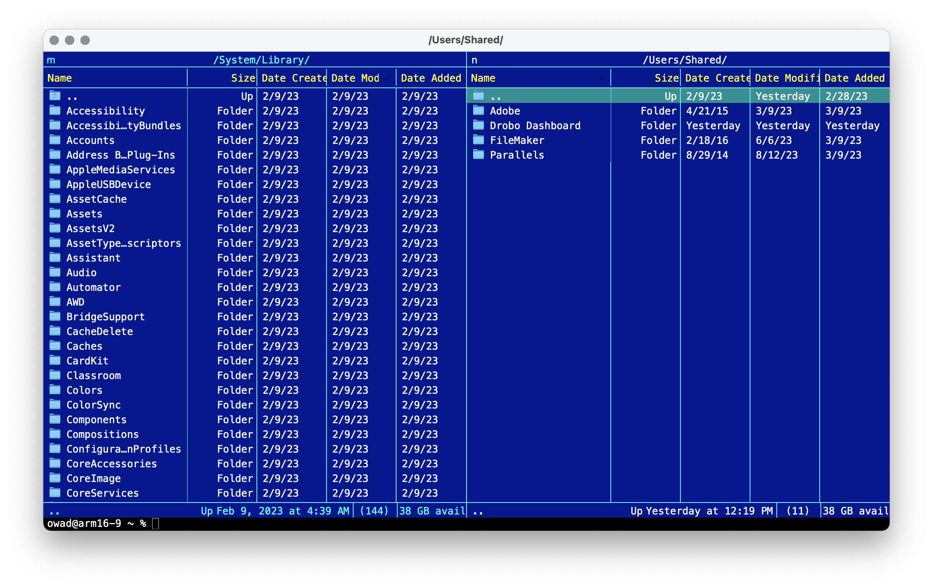Open the Parallels folder
Screen dimensions: 933x588
[513, 155]
